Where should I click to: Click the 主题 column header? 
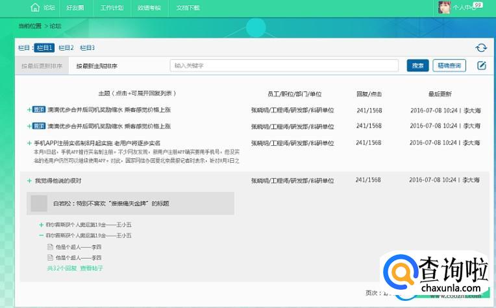point(137,93)
